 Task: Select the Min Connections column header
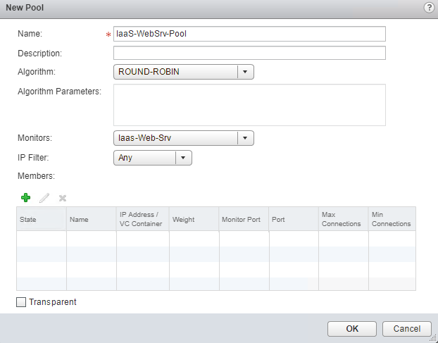click(392, 219)
